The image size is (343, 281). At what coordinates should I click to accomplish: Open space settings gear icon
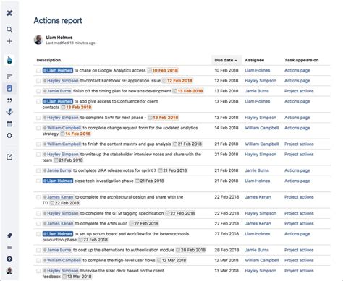pos(9,136)
